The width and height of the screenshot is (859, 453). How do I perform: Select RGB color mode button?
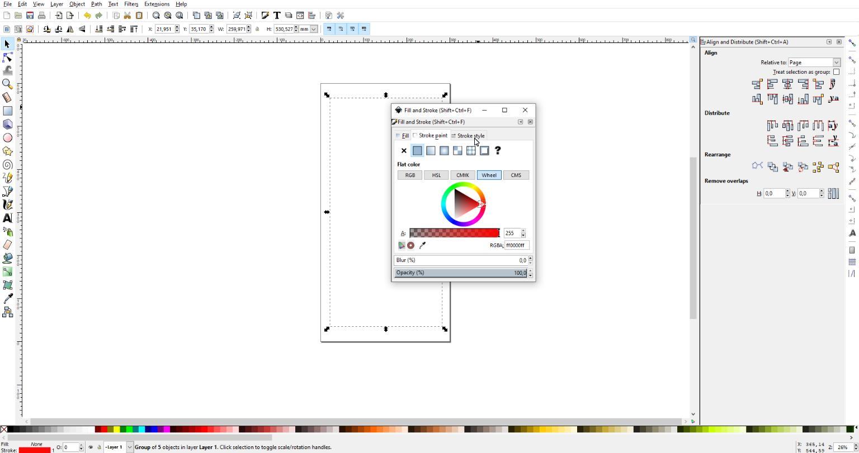point(410,175)
